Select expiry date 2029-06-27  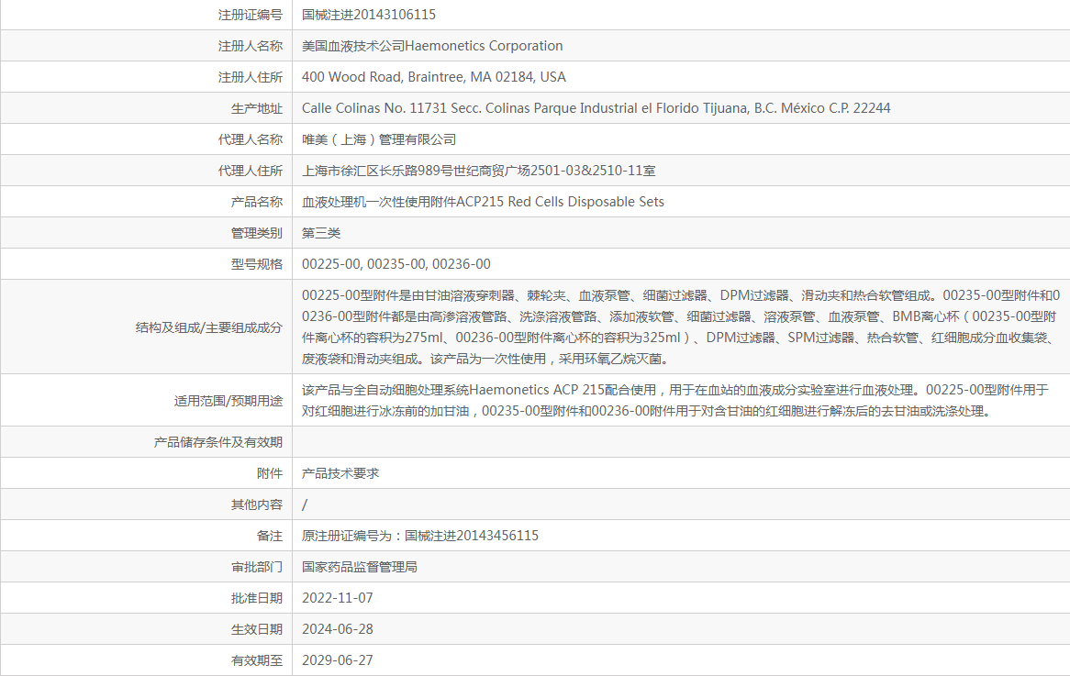coord(337,660)
